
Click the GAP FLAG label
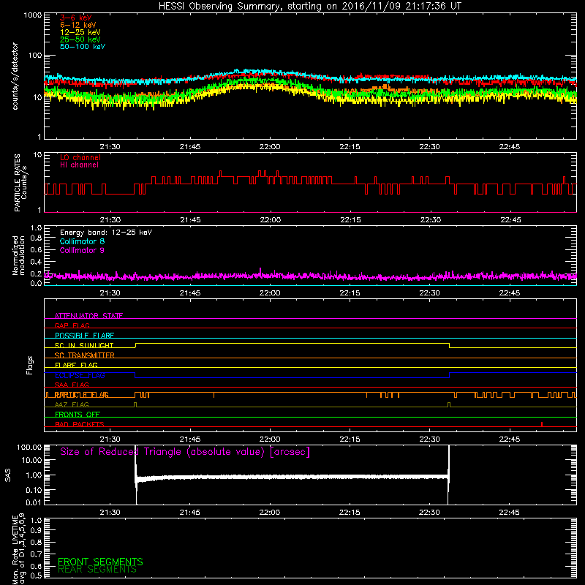(x=72, y=325)
